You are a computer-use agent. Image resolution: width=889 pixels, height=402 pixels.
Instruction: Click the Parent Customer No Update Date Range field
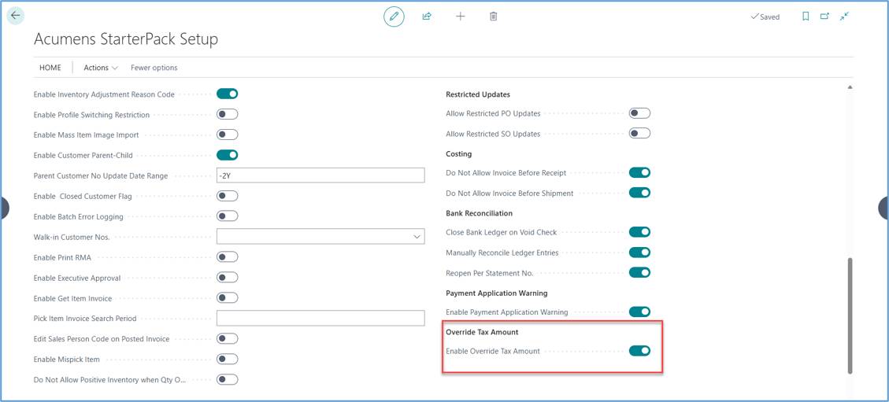click(x=321, y=175)
